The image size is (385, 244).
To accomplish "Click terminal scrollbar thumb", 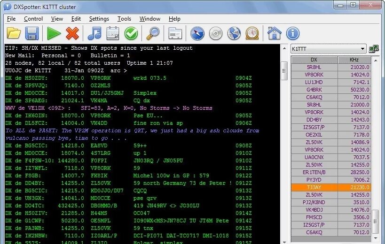I will pos(284,71).
